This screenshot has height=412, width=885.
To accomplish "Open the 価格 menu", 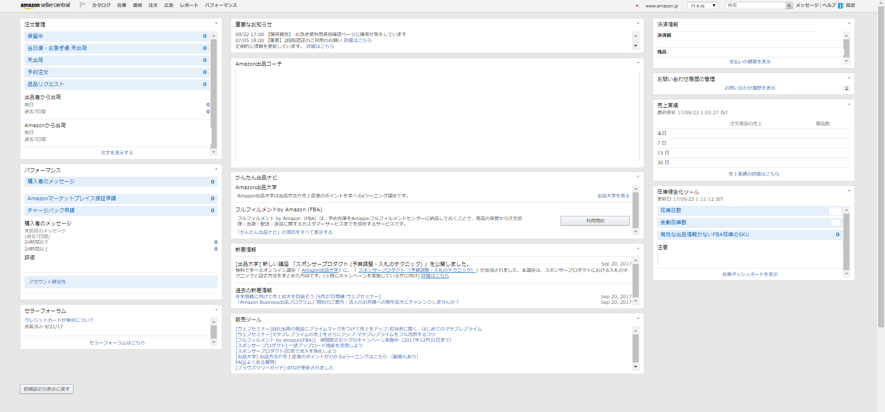I will (x=137, y=6).
